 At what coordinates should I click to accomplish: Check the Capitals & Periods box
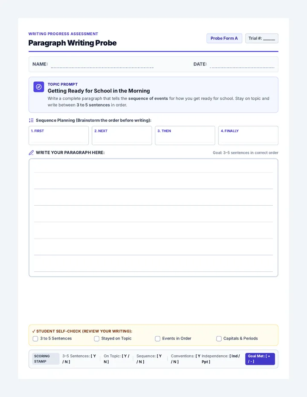point(219,339)
